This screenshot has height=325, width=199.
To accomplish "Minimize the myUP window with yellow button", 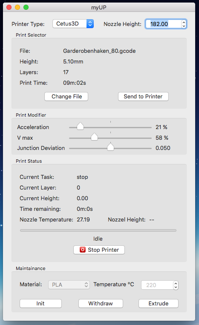I will [17, 8].
